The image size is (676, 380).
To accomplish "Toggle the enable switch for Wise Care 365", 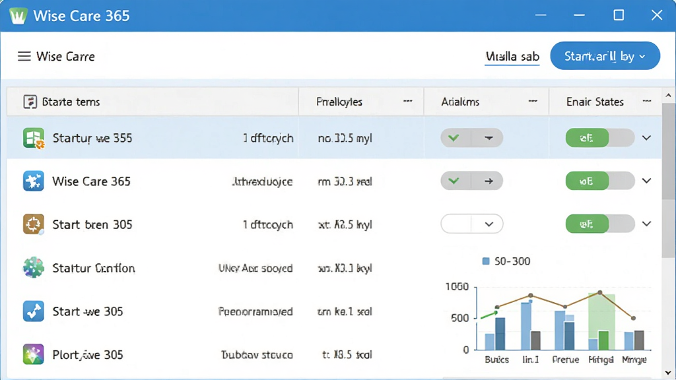I will 599,181.
